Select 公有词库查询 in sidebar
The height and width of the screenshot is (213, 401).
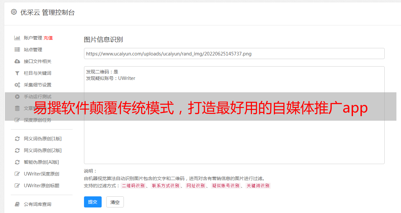click(x=38, y=204)
